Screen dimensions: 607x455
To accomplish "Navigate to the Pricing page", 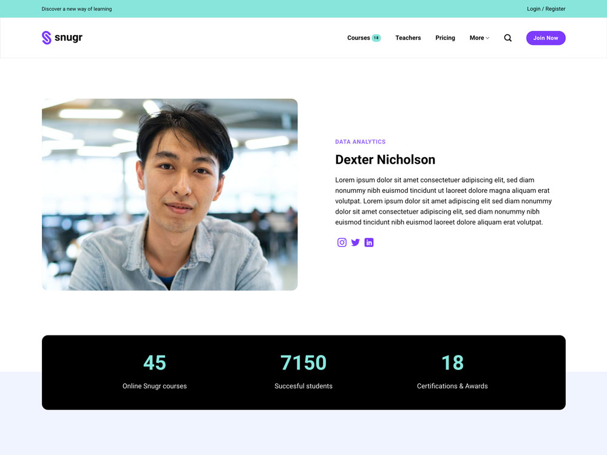I will [x=445, y=38].
